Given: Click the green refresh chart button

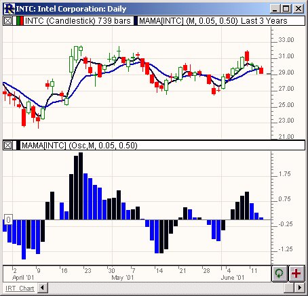Looking at the screenshot, I should [x=280, y=274].
